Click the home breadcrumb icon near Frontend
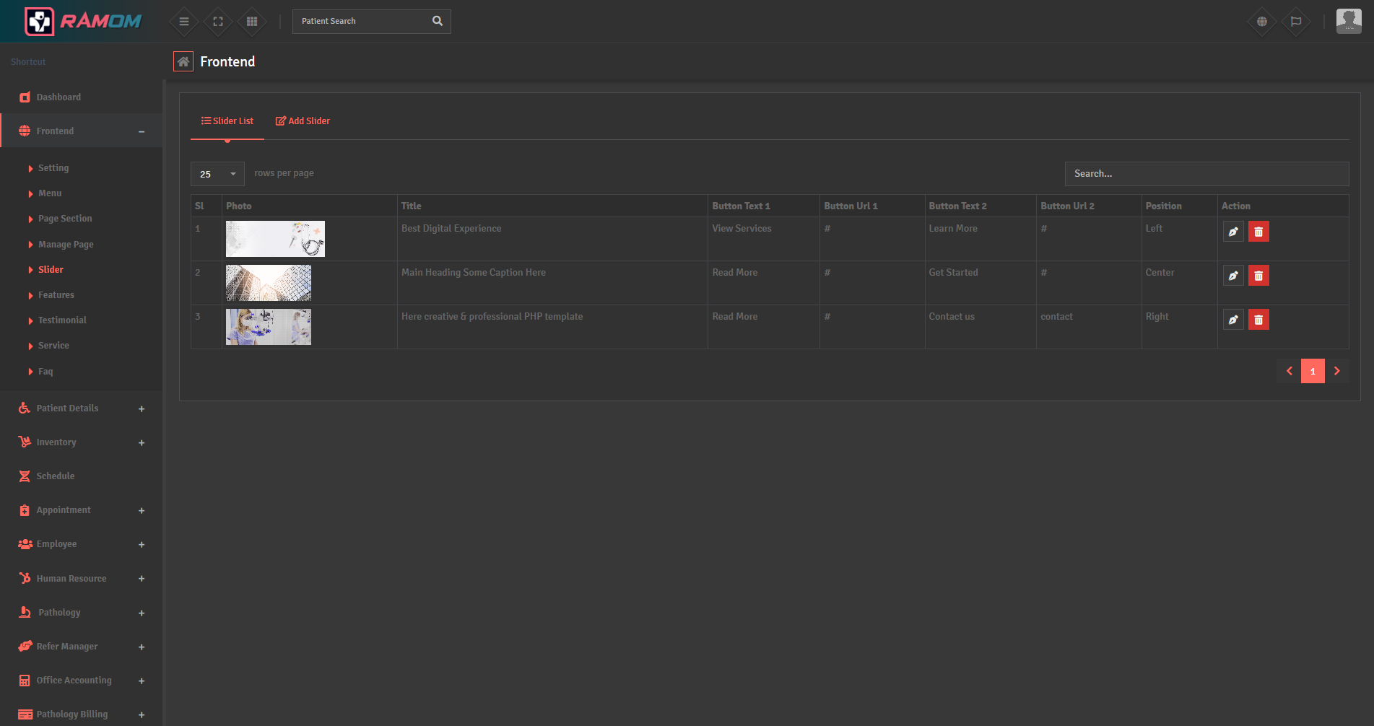 183,61
